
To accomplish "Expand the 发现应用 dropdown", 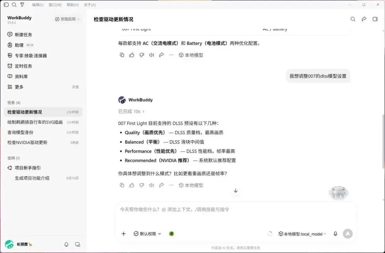I will point(67,19).
